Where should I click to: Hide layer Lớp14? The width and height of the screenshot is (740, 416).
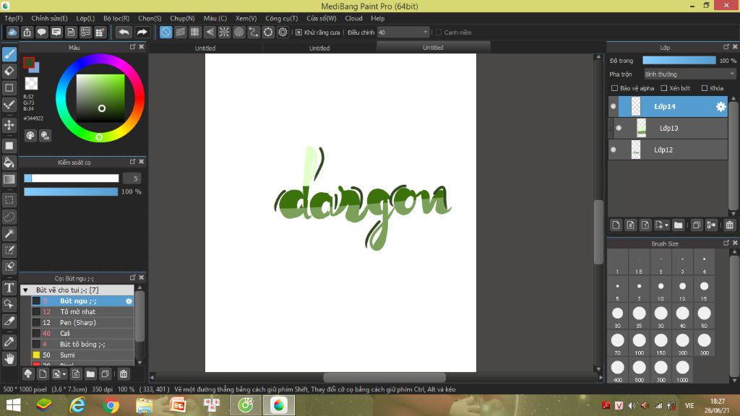(613, 107)
